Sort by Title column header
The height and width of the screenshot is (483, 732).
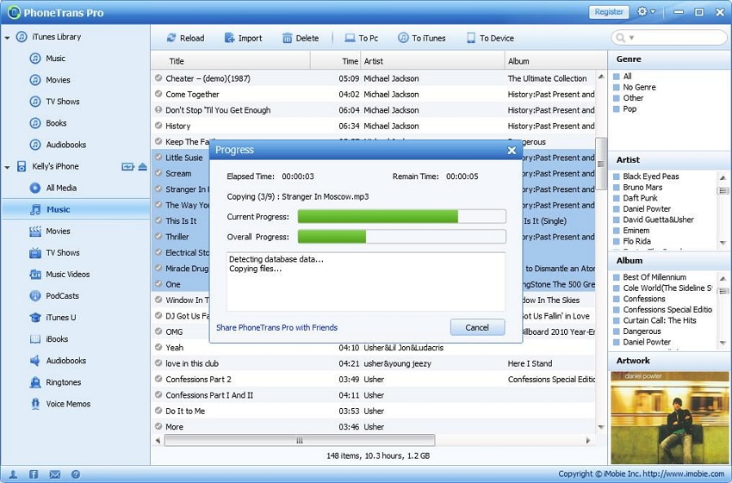point(231,61)
